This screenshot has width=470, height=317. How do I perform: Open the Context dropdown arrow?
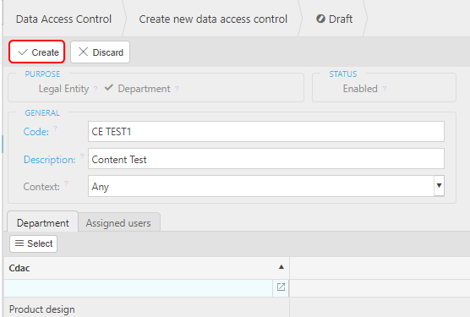[439, 186]
